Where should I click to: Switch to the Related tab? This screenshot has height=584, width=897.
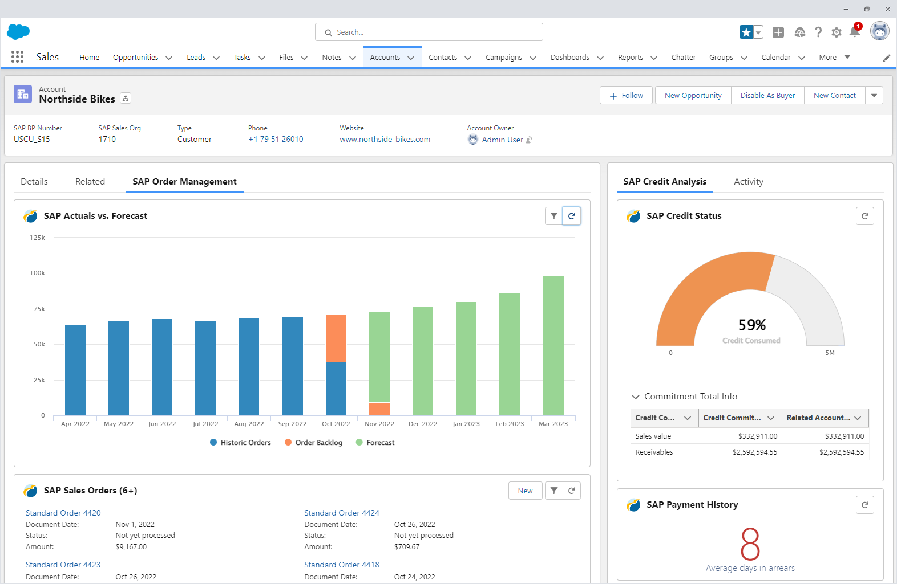tap(90, 182)
